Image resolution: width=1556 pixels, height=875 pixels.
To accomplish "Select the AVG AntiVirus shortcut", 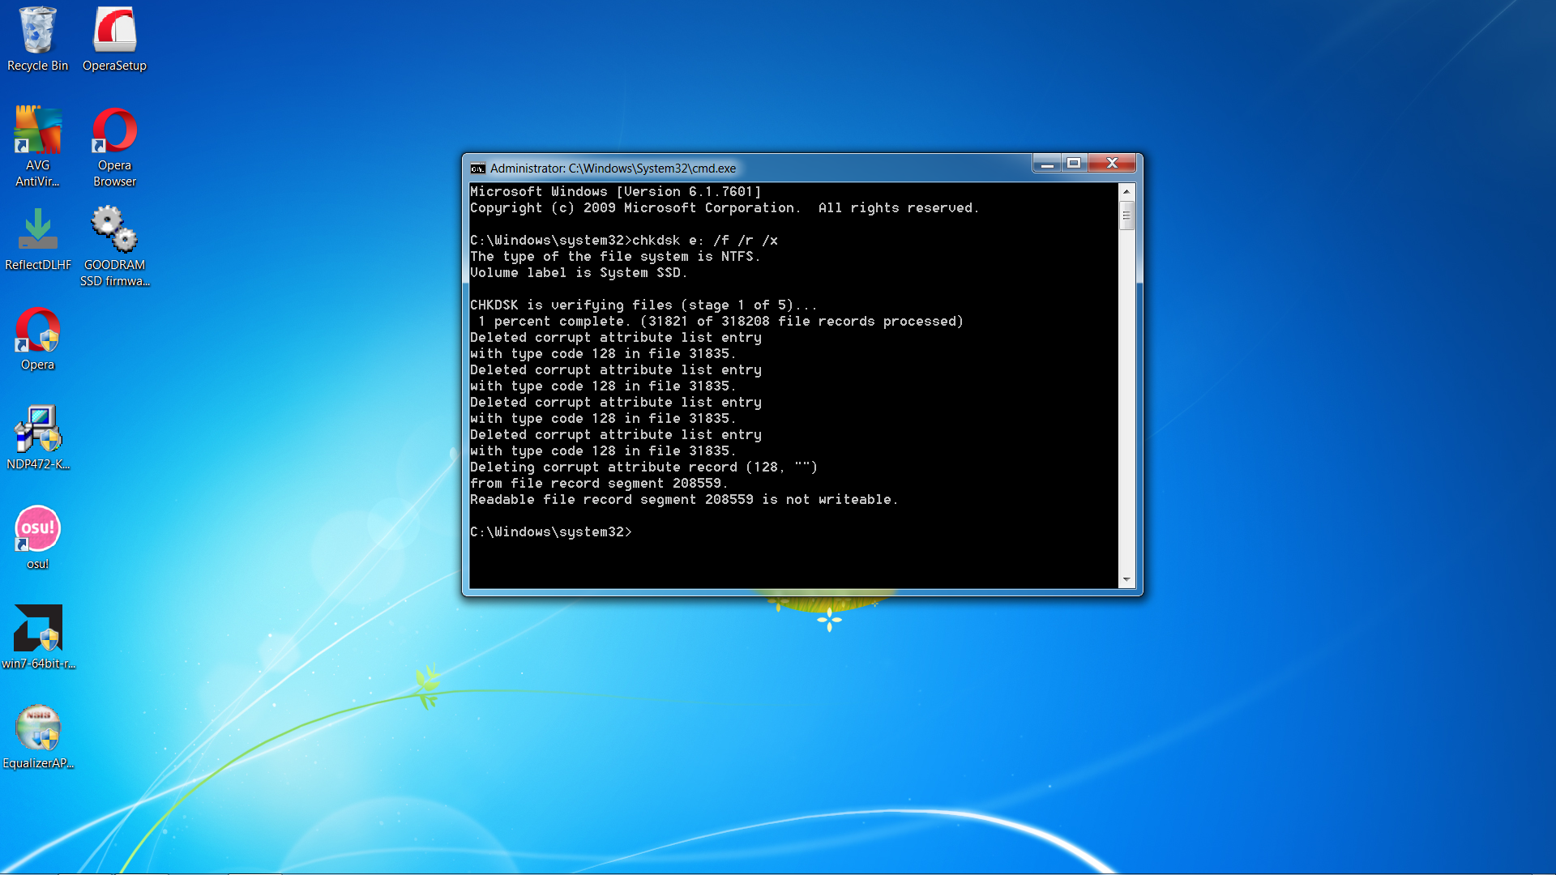I will point(37,147).
